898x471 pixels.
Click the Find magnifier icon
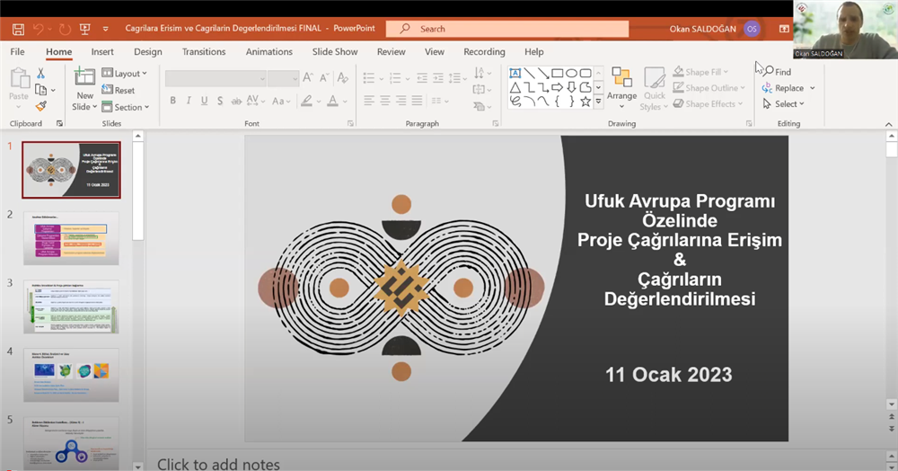(769, 72)
